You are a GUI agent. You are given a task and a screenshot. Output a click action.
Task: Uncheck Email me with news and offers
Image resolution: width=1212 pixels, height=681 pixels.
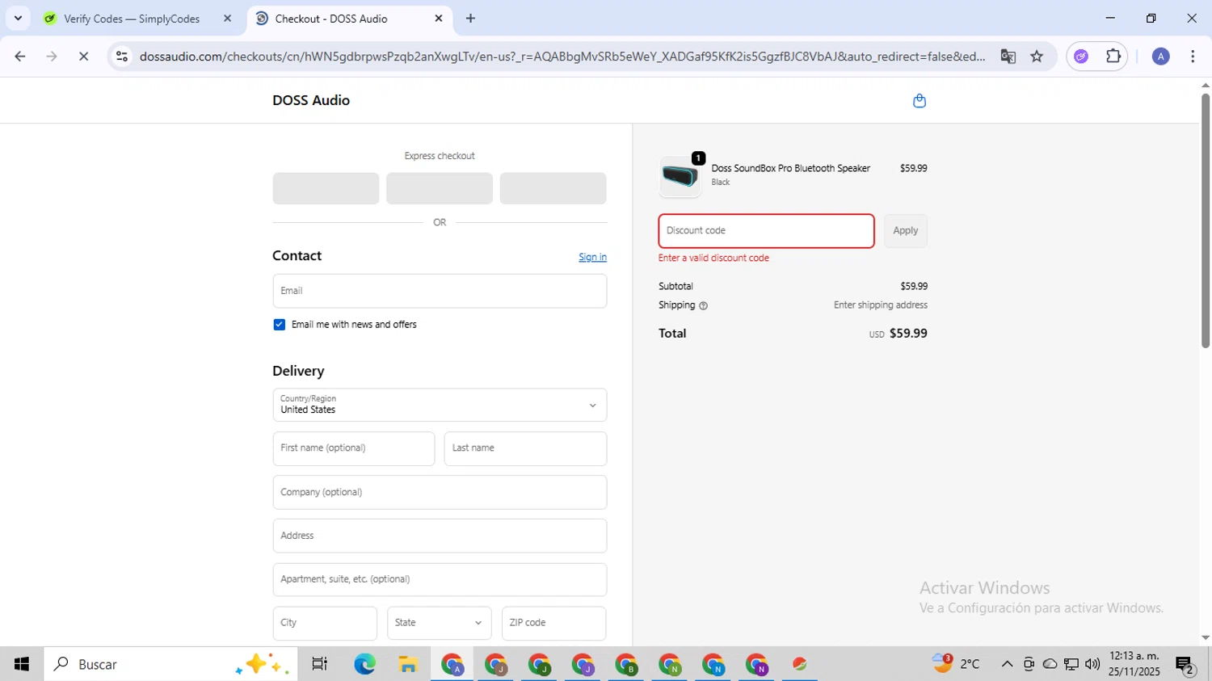coord(279,325)
